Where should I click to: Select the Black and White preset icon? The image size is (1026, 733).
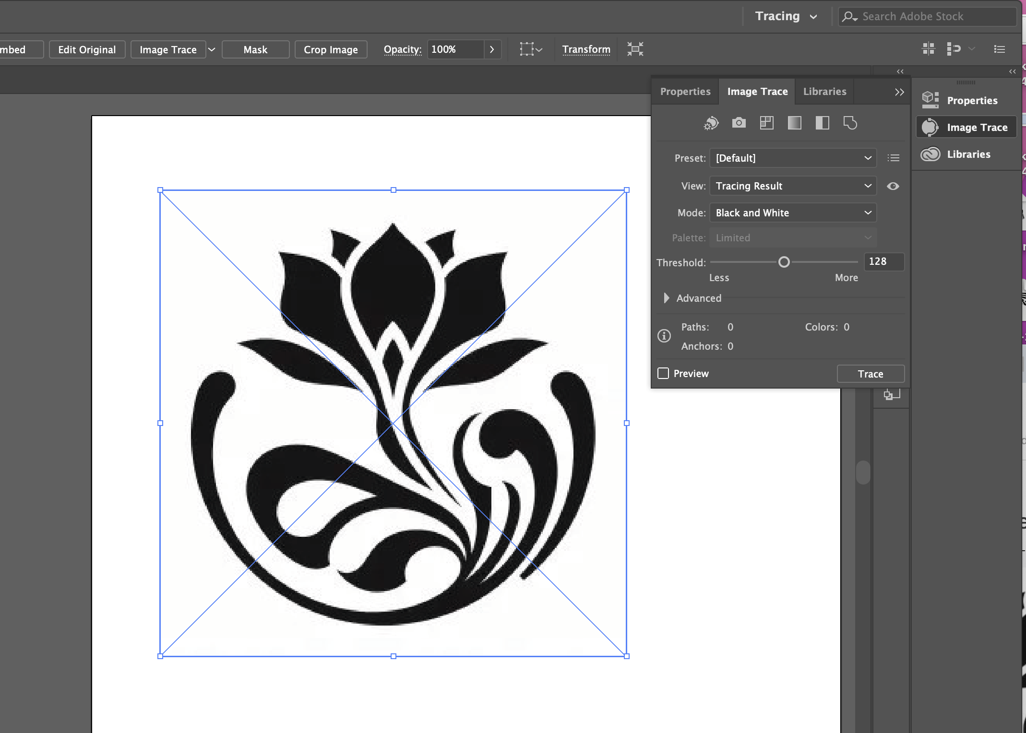coord(822,123)
